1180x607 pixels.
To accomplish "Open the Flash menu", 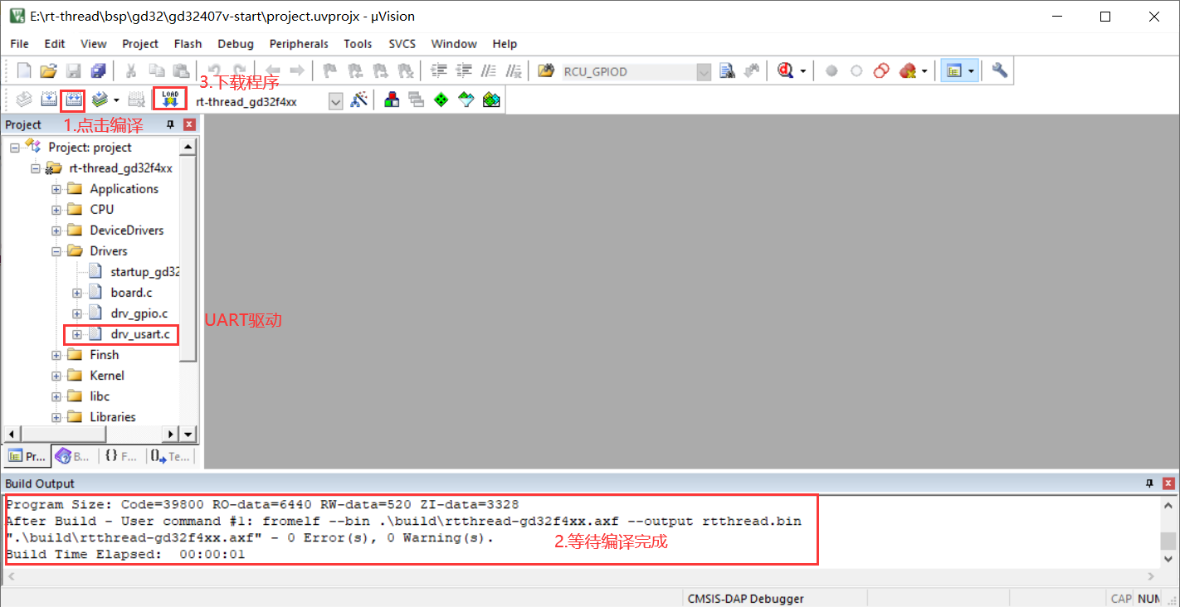I will click(188, 44).
